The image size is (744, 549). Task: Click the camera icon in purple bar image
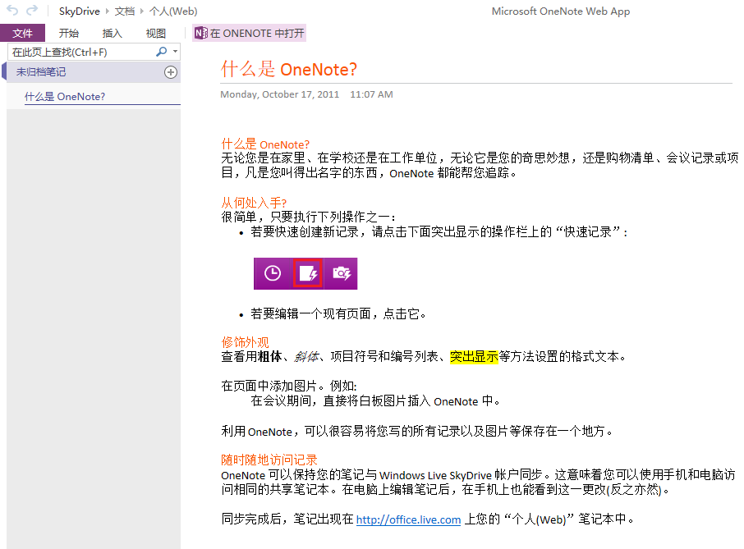[x=342, y=273]
